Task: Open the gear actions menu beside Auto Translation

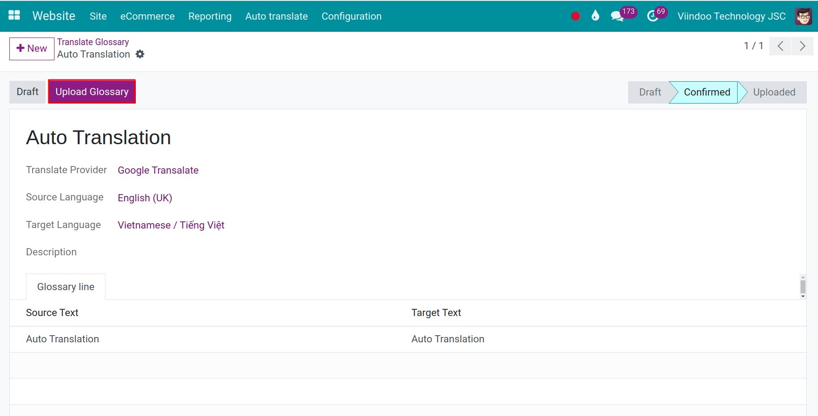Action: (x=140, y=54)
